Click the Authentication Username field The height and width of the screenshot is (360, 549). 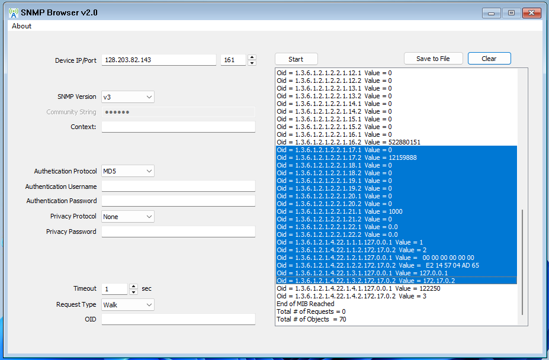pyautogui.click(x=178, y=185)
